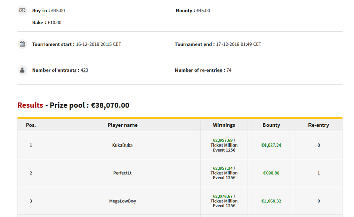The height and width of the screenshot is (217, 354).
Task: Click the Re-entry column header
Action: pos(318,125)
